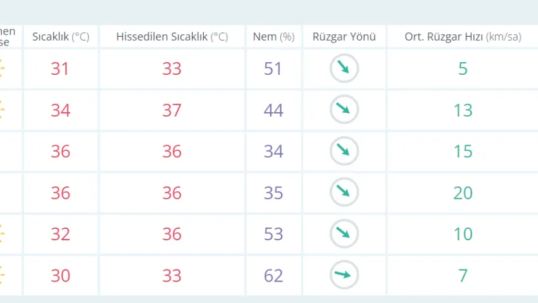Image resolution: width=538 pixels, height=303 pixels.
Task: Click the Hissedilen Sıcaklık column header
Action: tap(172, 36)
